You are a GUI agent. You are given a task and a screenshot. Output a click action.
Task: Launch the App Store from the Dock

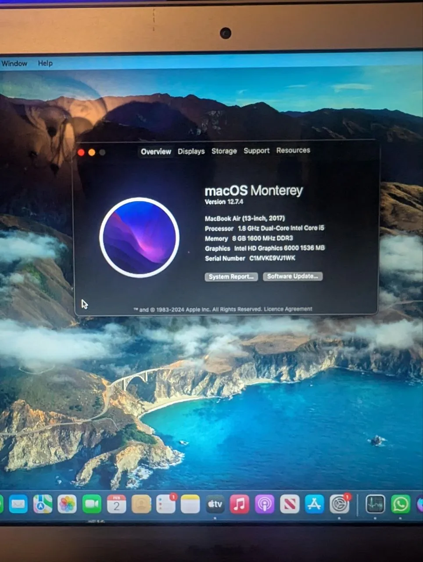pyautogui.click(x=314, y=504)
